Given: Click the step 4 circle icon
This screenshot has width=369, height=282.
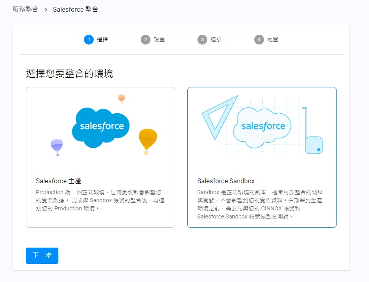Looking at the screenshot, I should click(x=259, y=39).
